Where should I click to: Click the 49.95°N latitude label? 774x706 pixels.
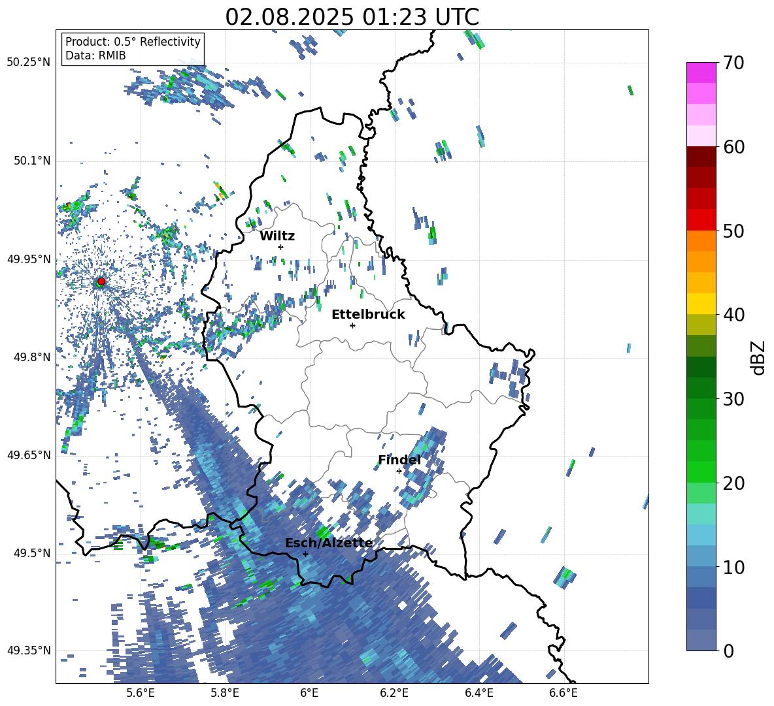29,259
